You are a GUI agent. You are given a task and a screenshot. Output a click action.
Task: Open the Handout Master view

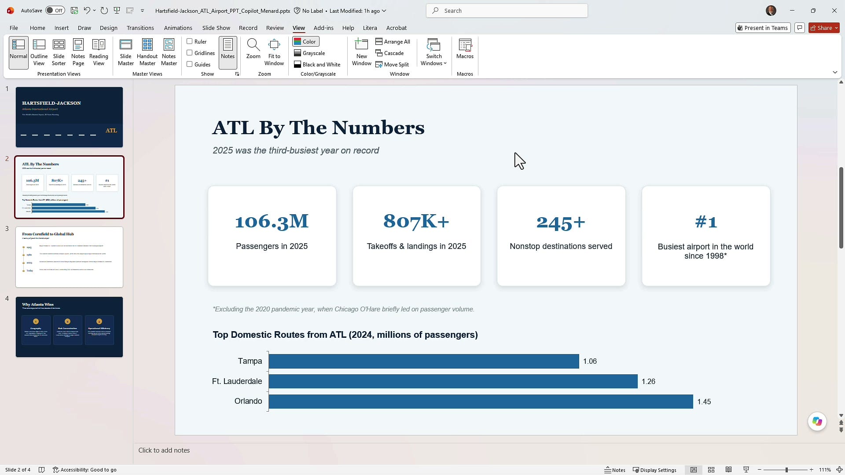coord(147,52)
